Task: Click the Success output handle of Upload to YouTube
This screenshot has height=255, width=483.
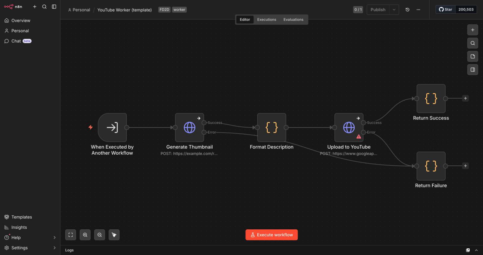Action: coord(364,123)
